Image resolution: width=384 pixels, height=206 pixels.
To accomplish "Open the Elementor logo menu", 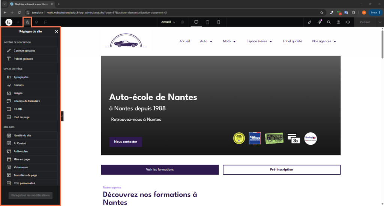I will pyautogui.click(x=9, y=22).
